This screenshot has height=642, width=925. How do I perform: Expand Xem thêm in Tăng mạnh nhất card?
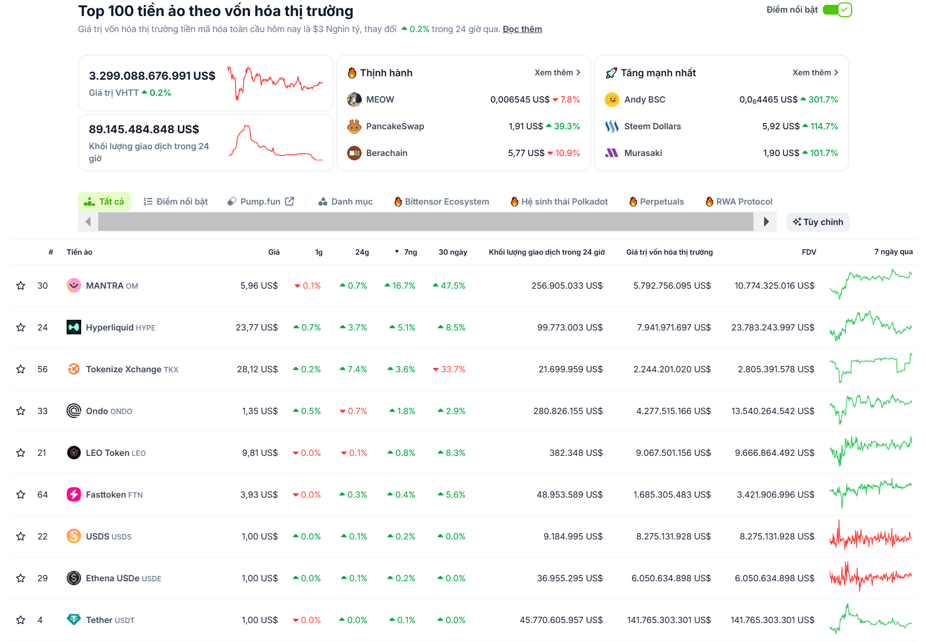pyautogui.click(x=815, y=72)
